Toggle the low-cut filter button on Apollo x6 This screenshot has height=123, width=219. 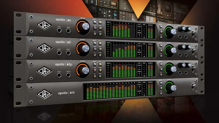[100, 22]
